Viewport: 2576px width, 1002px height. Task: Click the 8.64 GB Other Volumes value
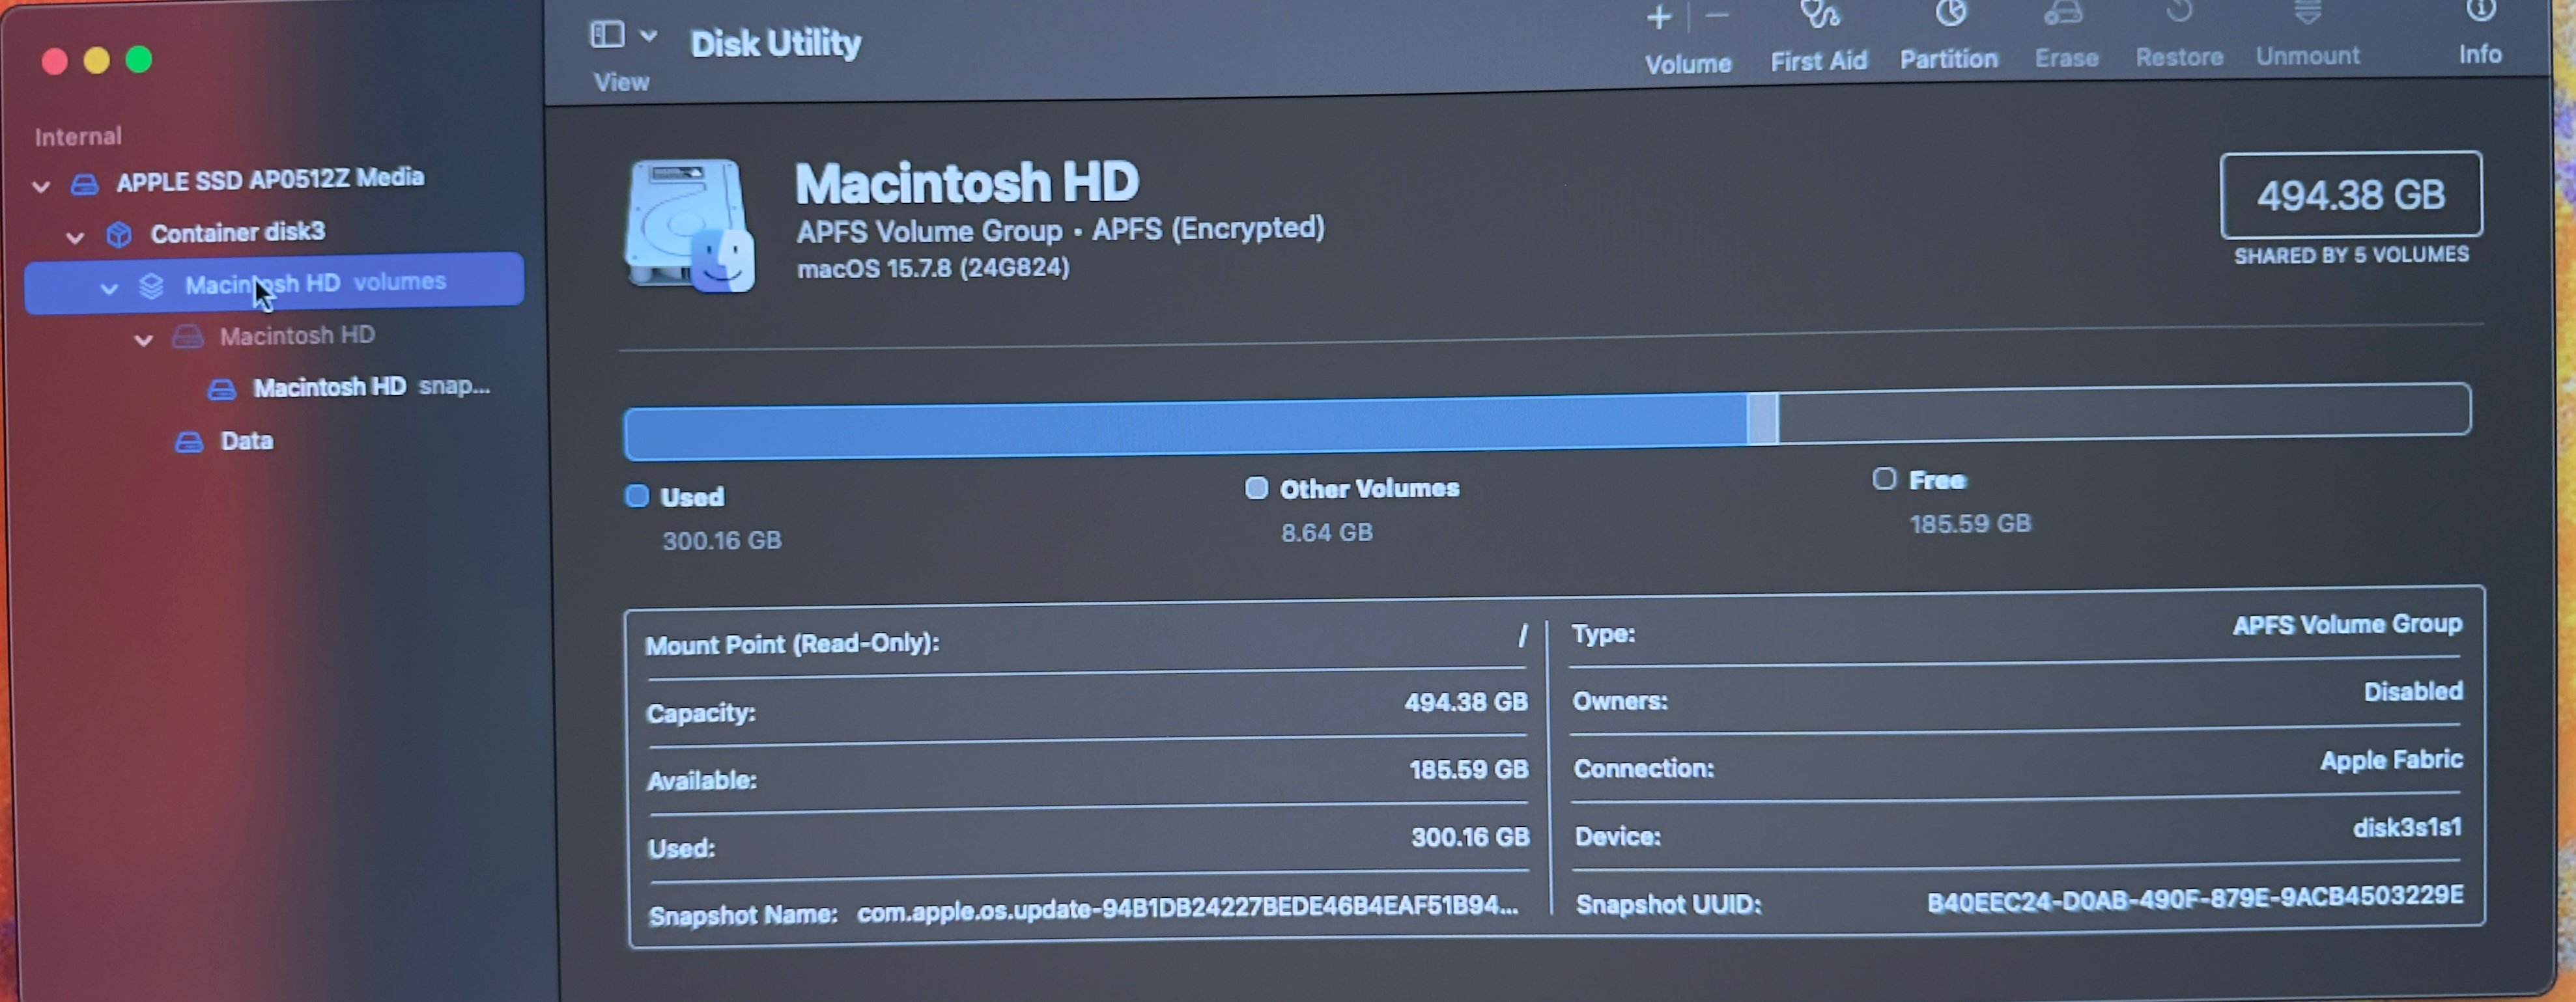tap(1327, 533)
